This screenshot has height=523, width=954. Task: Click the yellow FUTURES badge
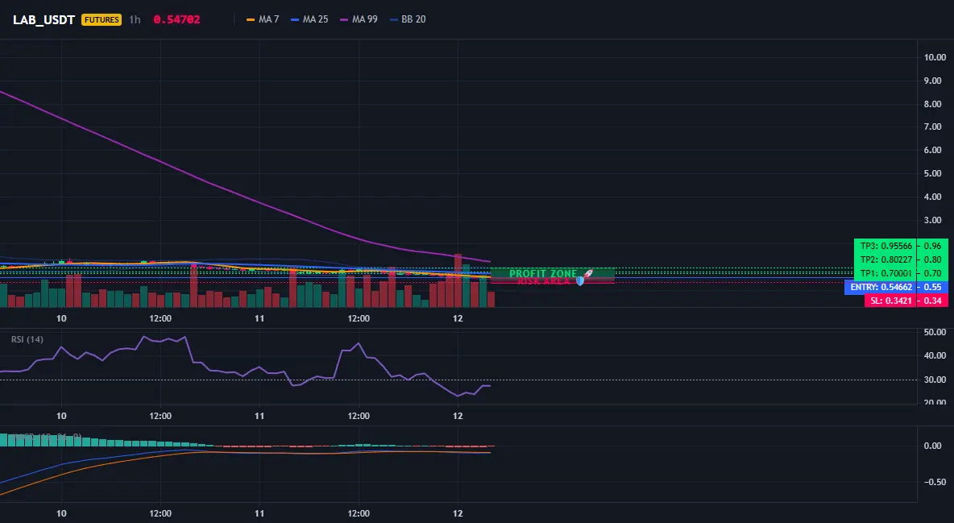tap(102, 19)
